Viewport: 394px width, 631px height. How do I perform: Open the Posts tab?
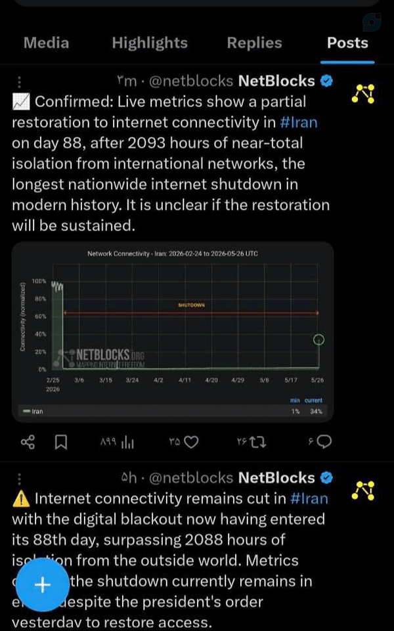pyautogui.click(x=347, y=43)
